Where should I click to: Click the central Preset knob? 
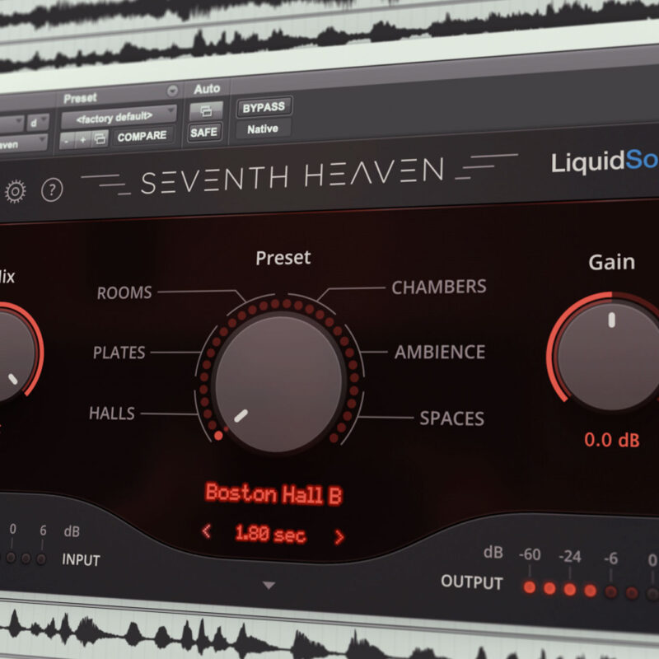pos(278,383)
